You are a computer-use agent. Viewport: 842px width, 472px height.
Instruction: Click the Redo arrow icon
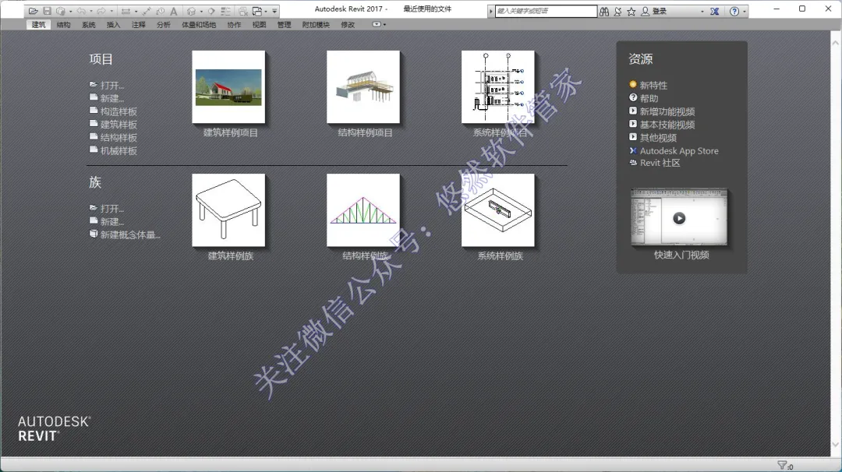(x=101, y=11)
